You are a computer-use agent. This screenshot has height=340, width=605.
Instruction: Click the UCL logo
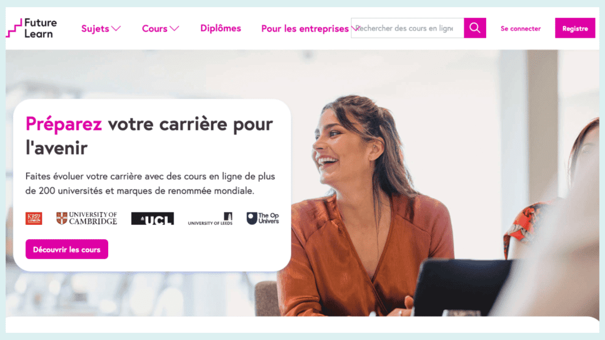(x=152, y=218)
